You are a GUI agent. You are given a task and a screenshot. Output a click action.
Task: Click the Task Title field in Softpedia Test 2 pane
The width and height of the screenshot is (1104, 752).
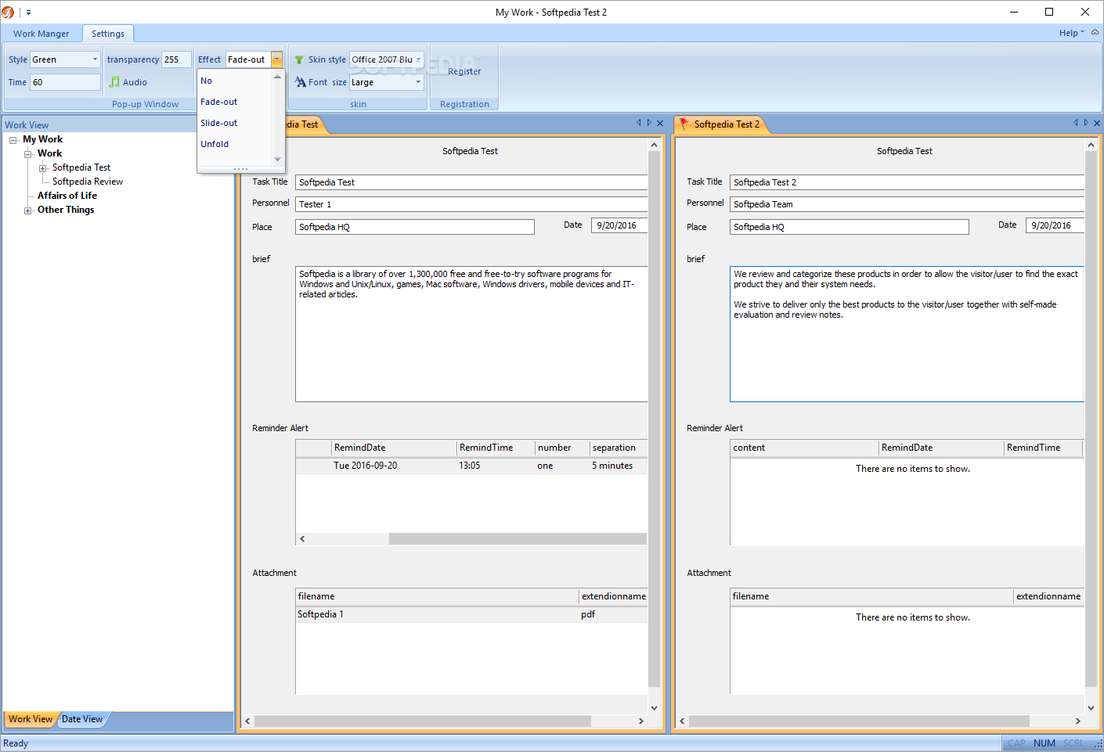pos(907,182)
